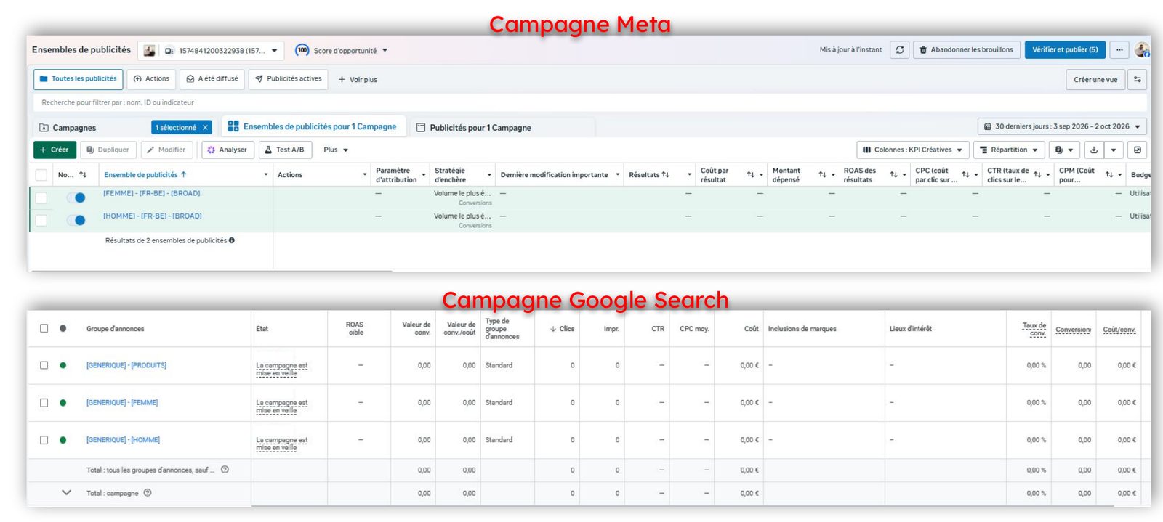
Task: Click Vérifier et publier (5)
Action: pyautogui.click(x=1065, y=50)
